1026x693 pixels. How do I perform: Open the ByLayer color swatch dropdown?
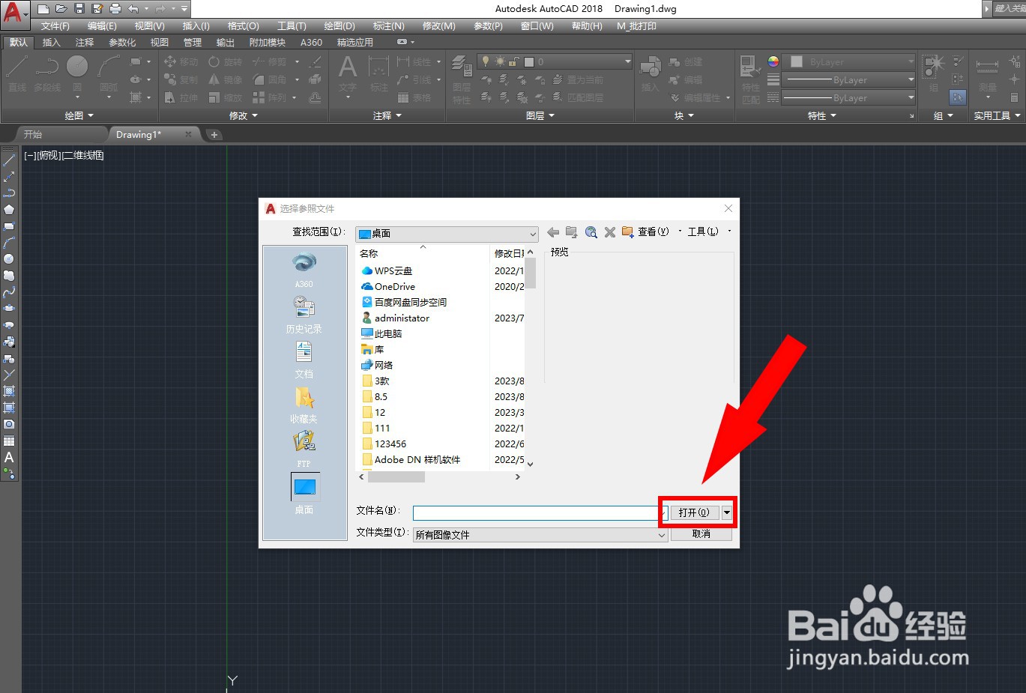[x=850, y=62]
